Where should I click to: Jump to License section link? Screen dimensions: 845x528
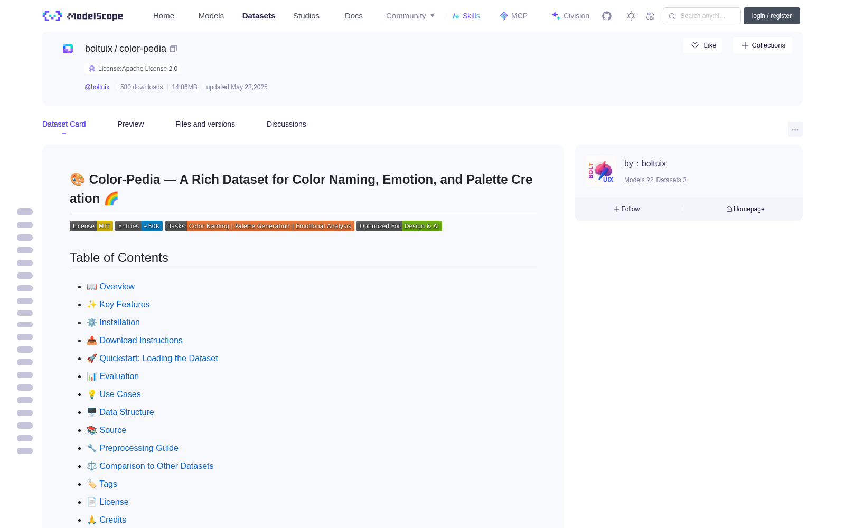coord(114,502)
